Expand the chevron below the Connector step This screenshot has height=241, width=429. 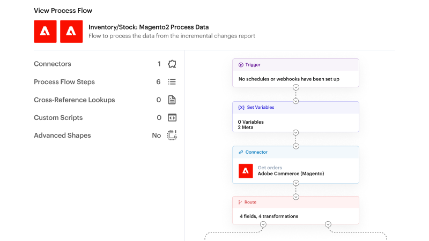295,184
